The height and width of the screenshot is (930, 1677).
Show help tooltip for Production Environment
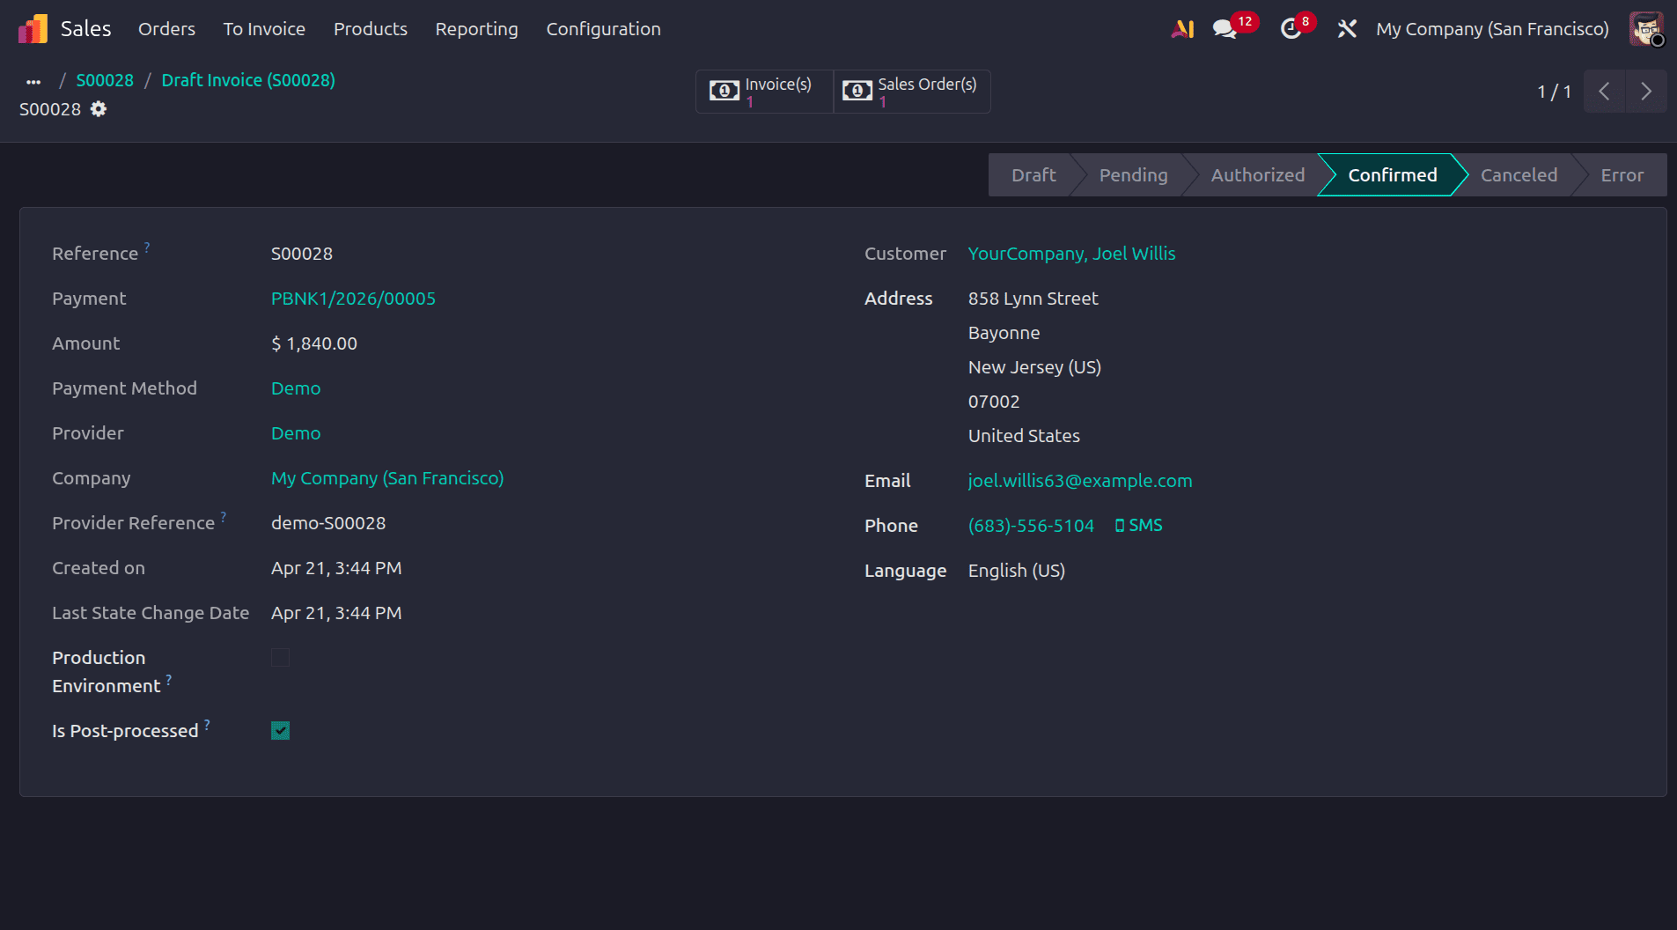(x=169, y=679)
